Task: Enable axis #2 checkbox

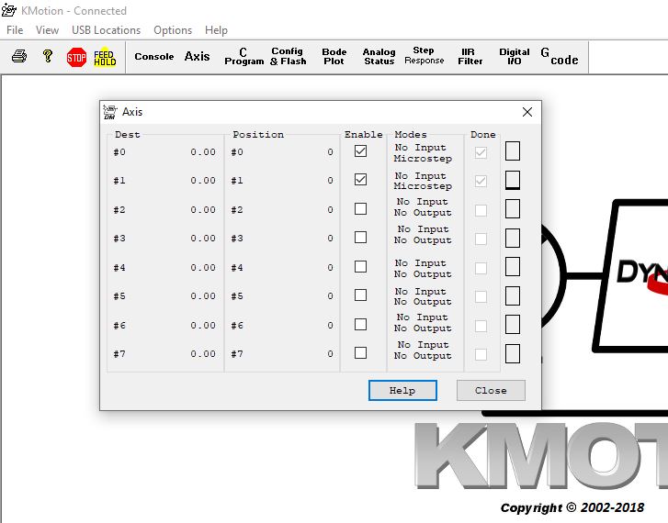Action: 360,209
